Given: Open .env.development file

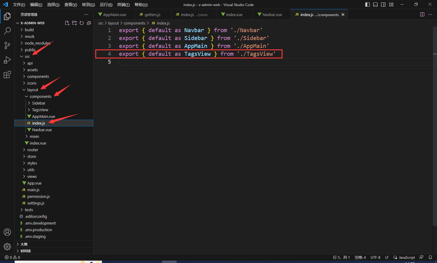Looking at the screenshot, I should pos(54,223).
